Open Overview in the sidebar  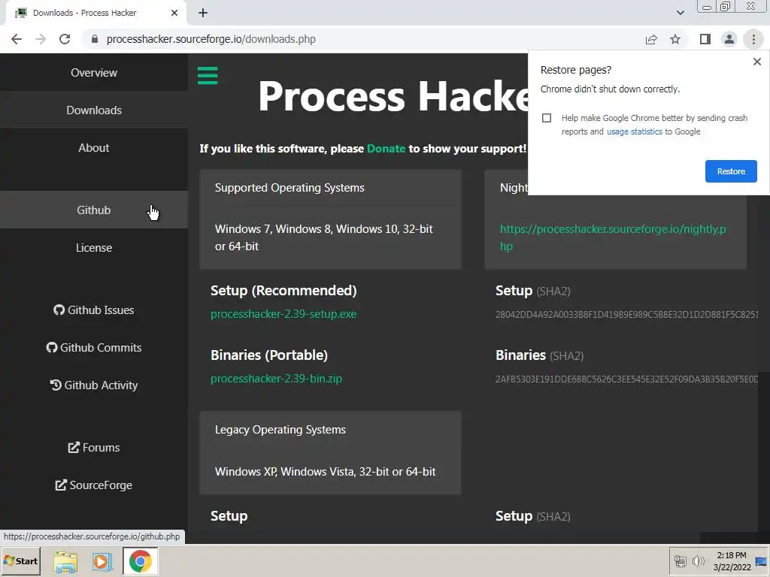tap(94, 73)
